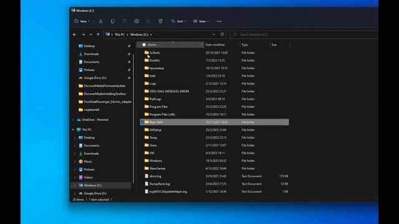Expand Google Drive (G:) under This PC
The image size is (399, 224).
(x=75, y=194)
